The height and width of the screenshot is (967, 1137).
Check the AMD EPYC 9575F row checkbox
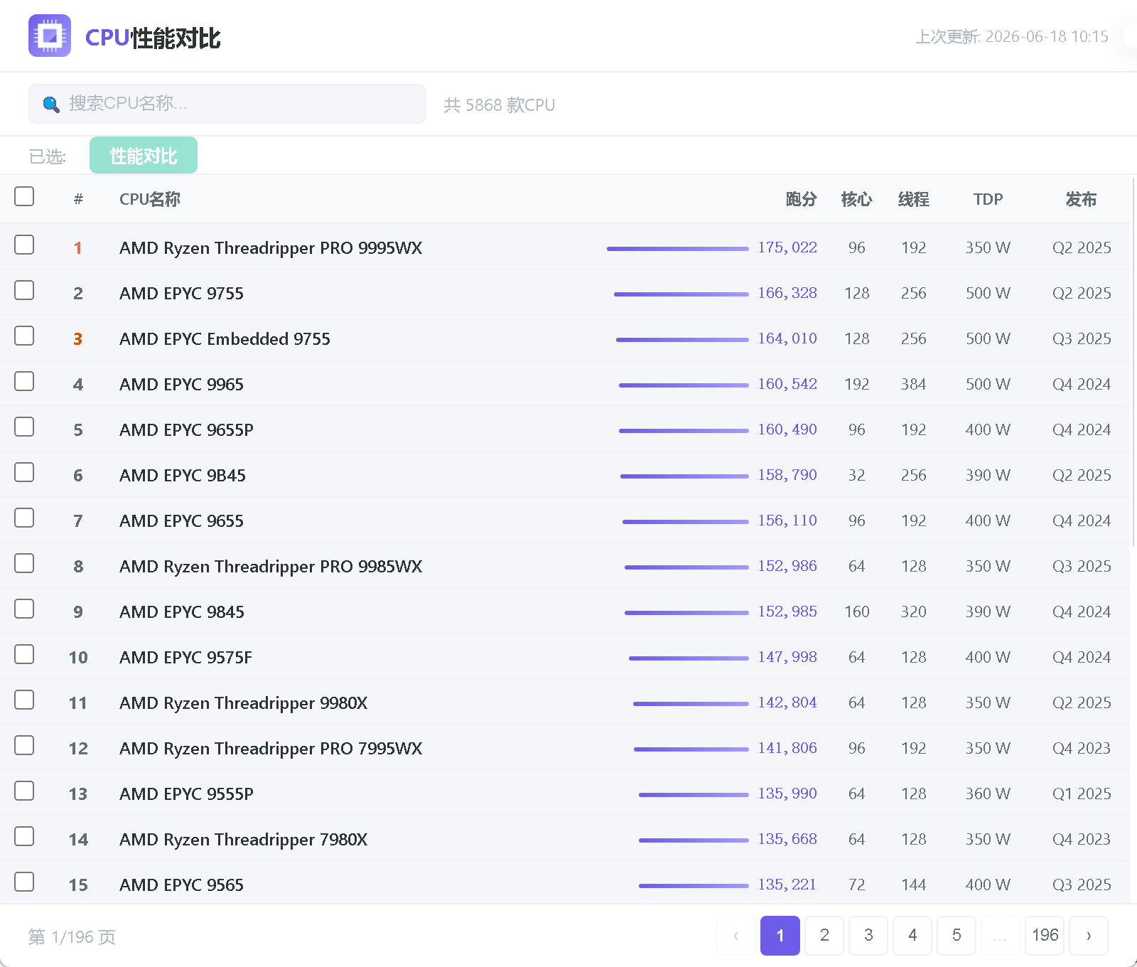[x=24, y=654]
